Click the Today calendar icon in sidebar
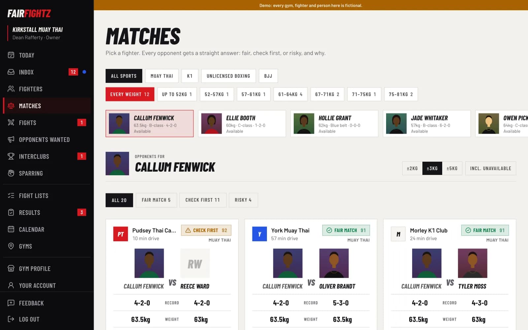The height and width of the screenshot is (330, 528). click(x=11, y=55)
